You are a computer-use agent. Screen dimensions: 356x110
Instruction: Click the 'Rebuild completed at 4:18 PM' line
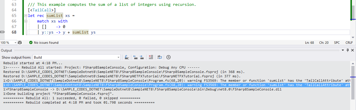click(79, 103)
